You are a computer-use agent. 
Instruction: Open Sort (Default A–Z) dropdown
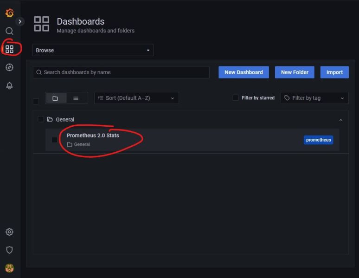pyautogui.click(x=136, y=98)
